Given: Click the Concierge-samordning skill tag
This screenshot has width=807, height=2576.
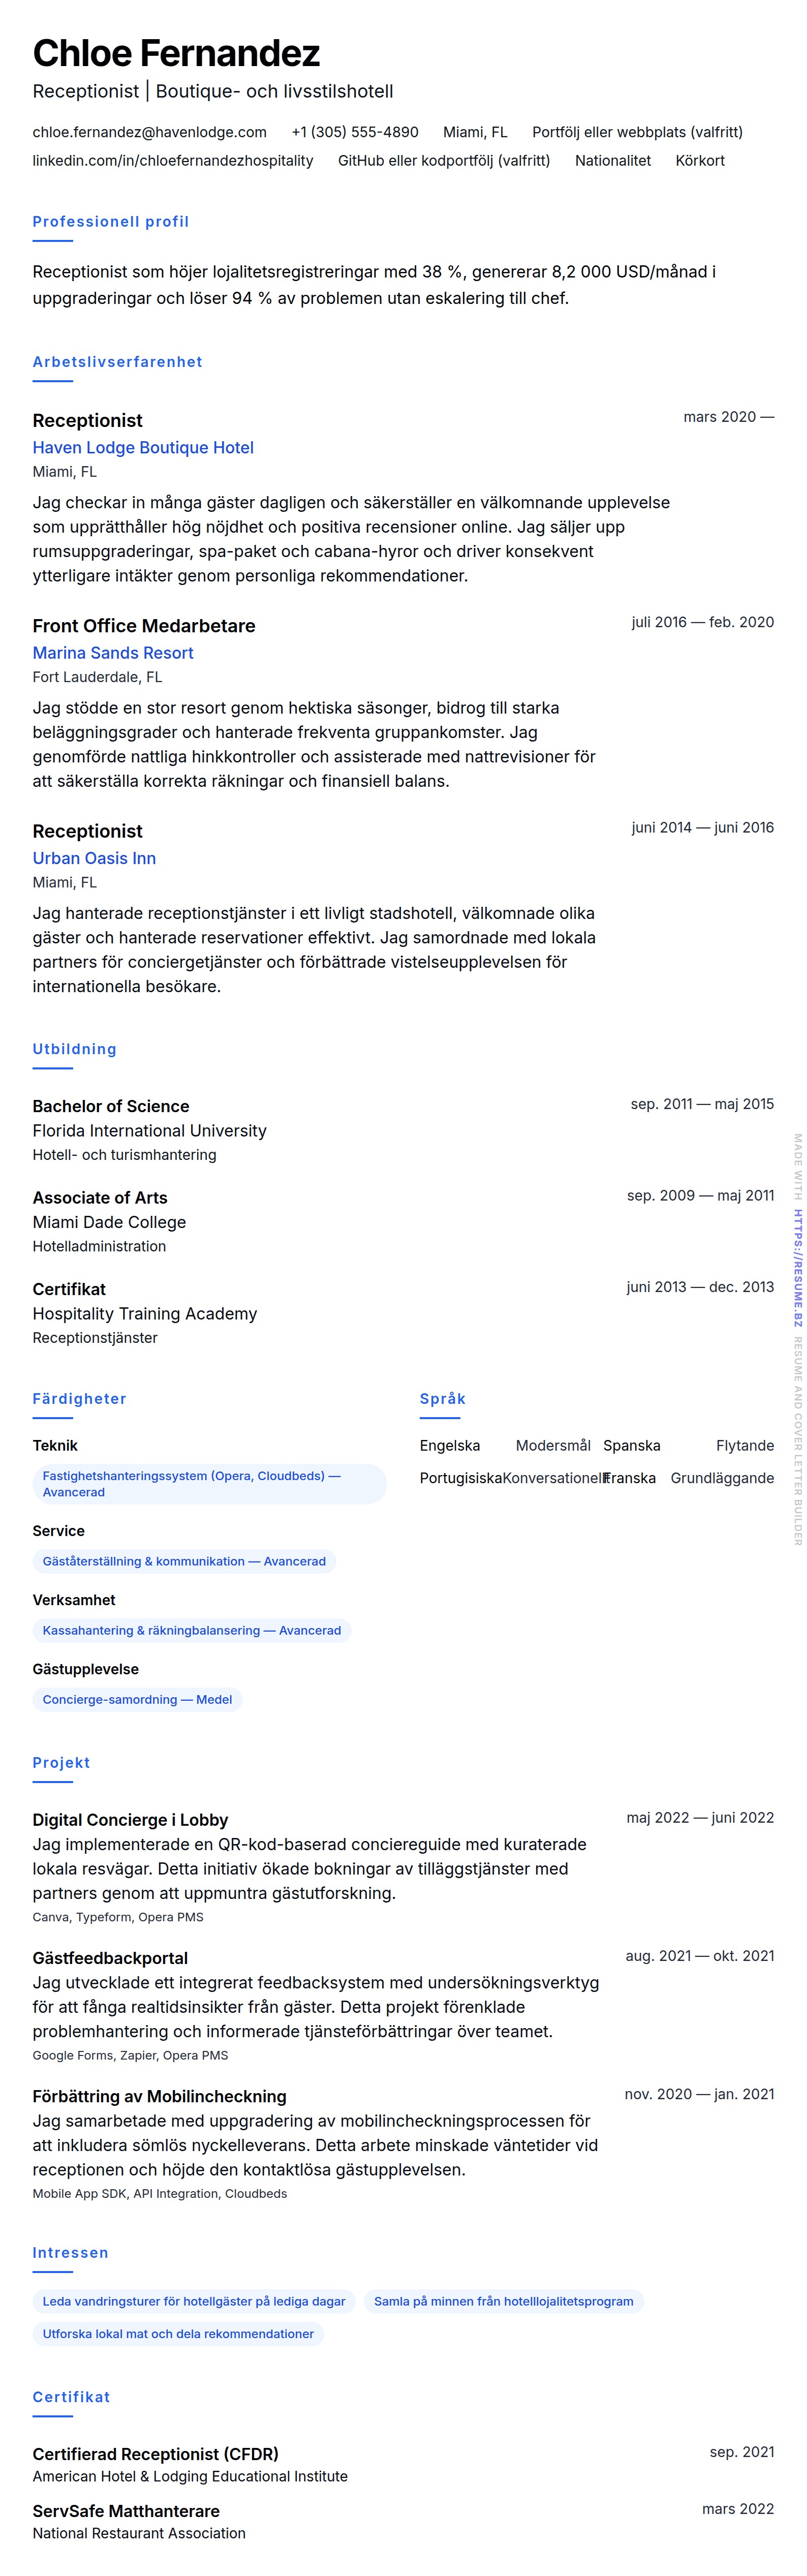Looking at the screenshot, I should (x=137, y=1699).
